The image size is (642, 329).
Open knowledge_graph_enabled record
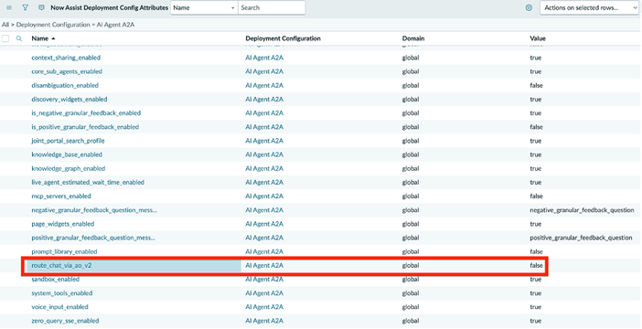click(69, 168)
